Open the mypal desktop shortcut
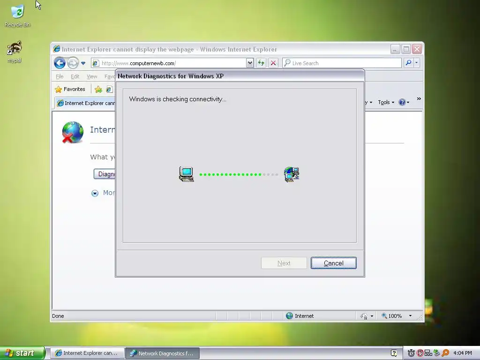480x360 pixels. [x=15, y=52]
